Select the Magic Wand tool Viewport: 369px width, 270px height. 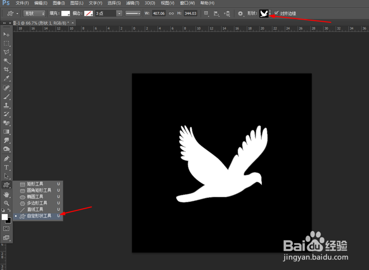point(6,61)
